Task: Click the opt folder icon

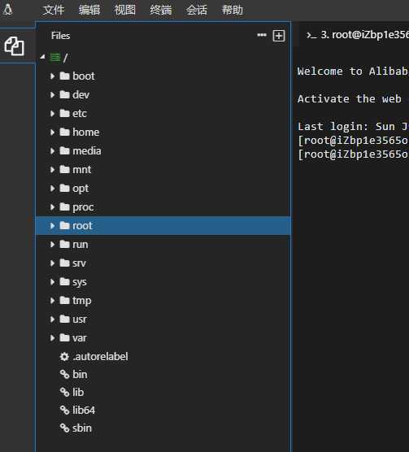Action: [x=64, y=188]
